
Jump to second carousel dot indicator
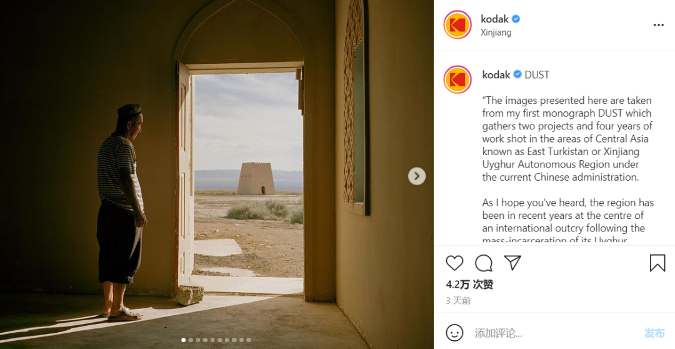(191, 340)
